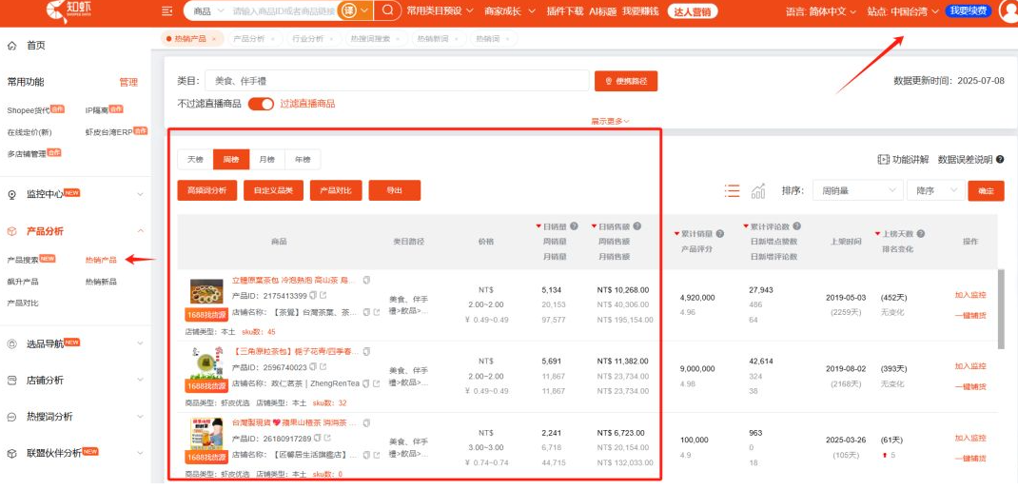Click 便携路径 button

[626, 81]
